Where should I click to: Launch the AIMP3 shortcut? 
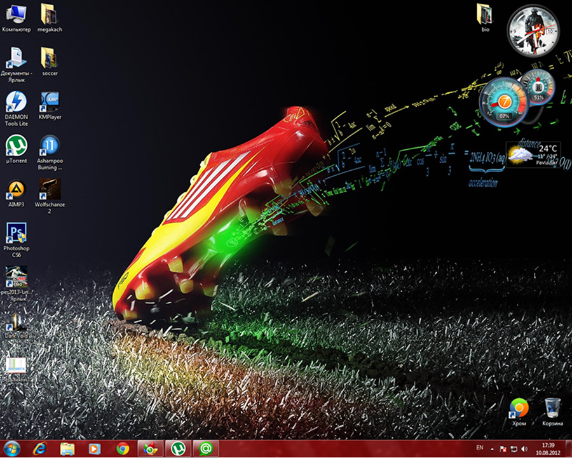click(x=16, y=194)
